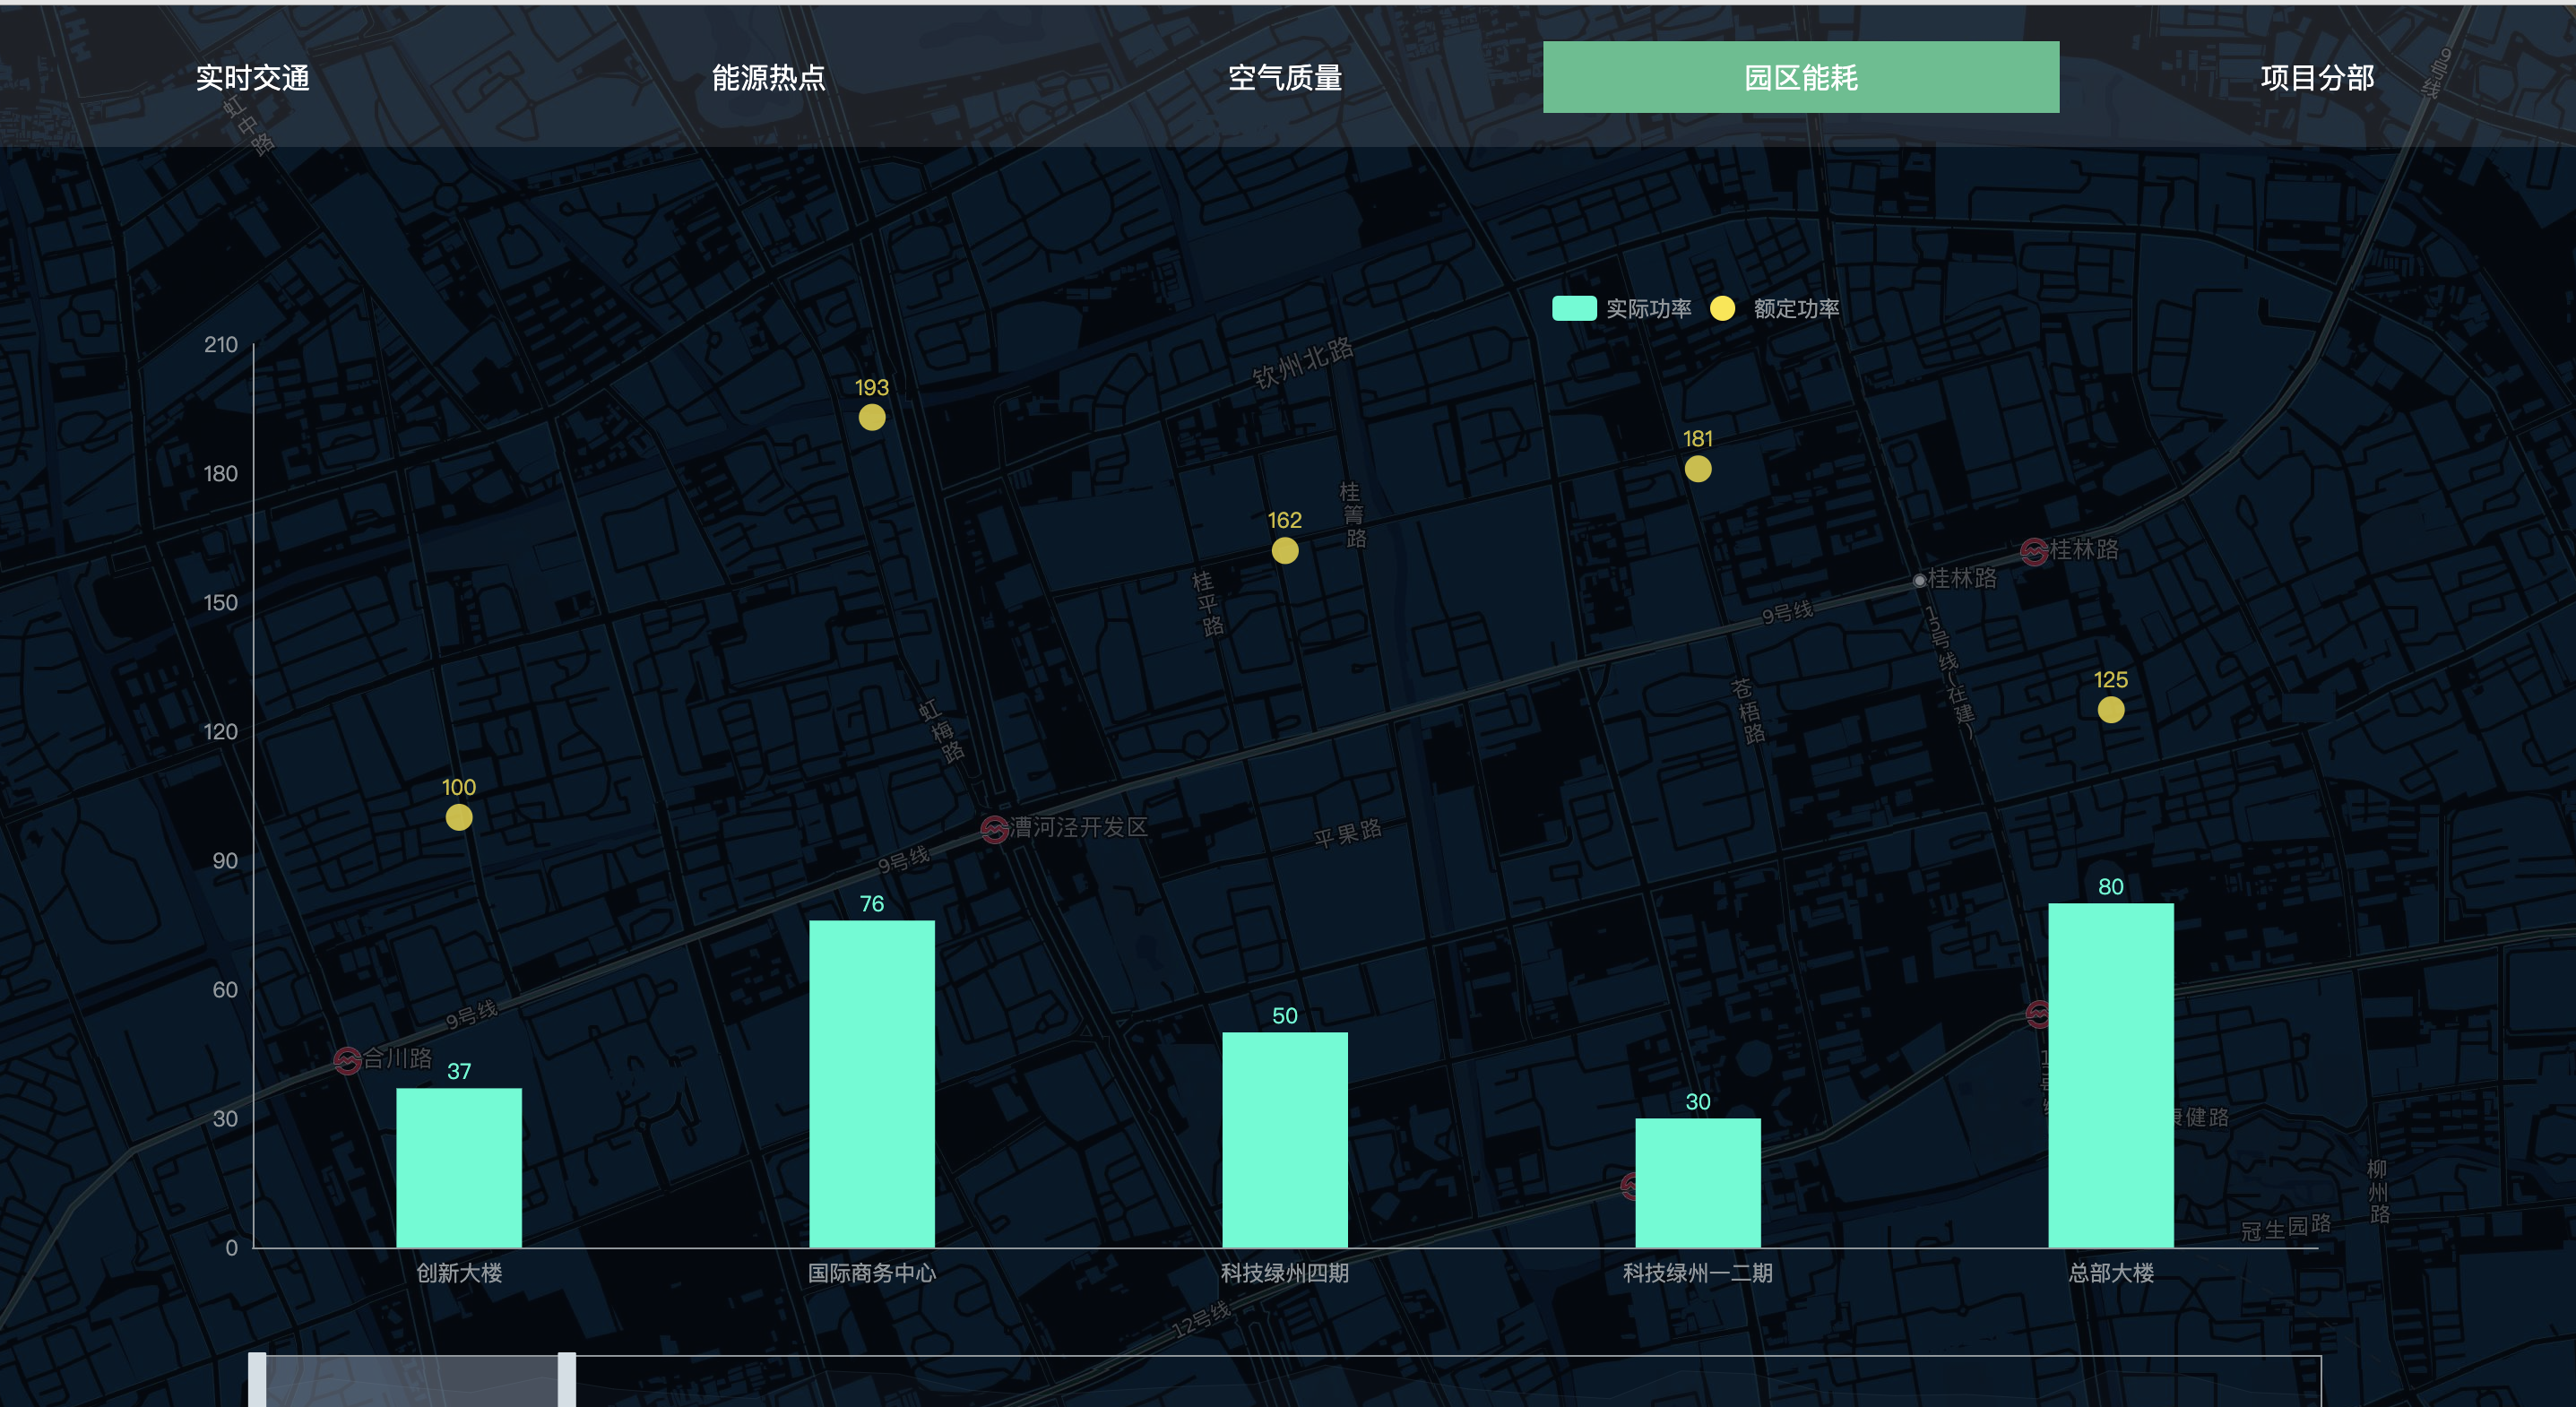Click the right data zoom slider handle
The width and height of the screenshot is (2576, 1407).
point(567,1380)
